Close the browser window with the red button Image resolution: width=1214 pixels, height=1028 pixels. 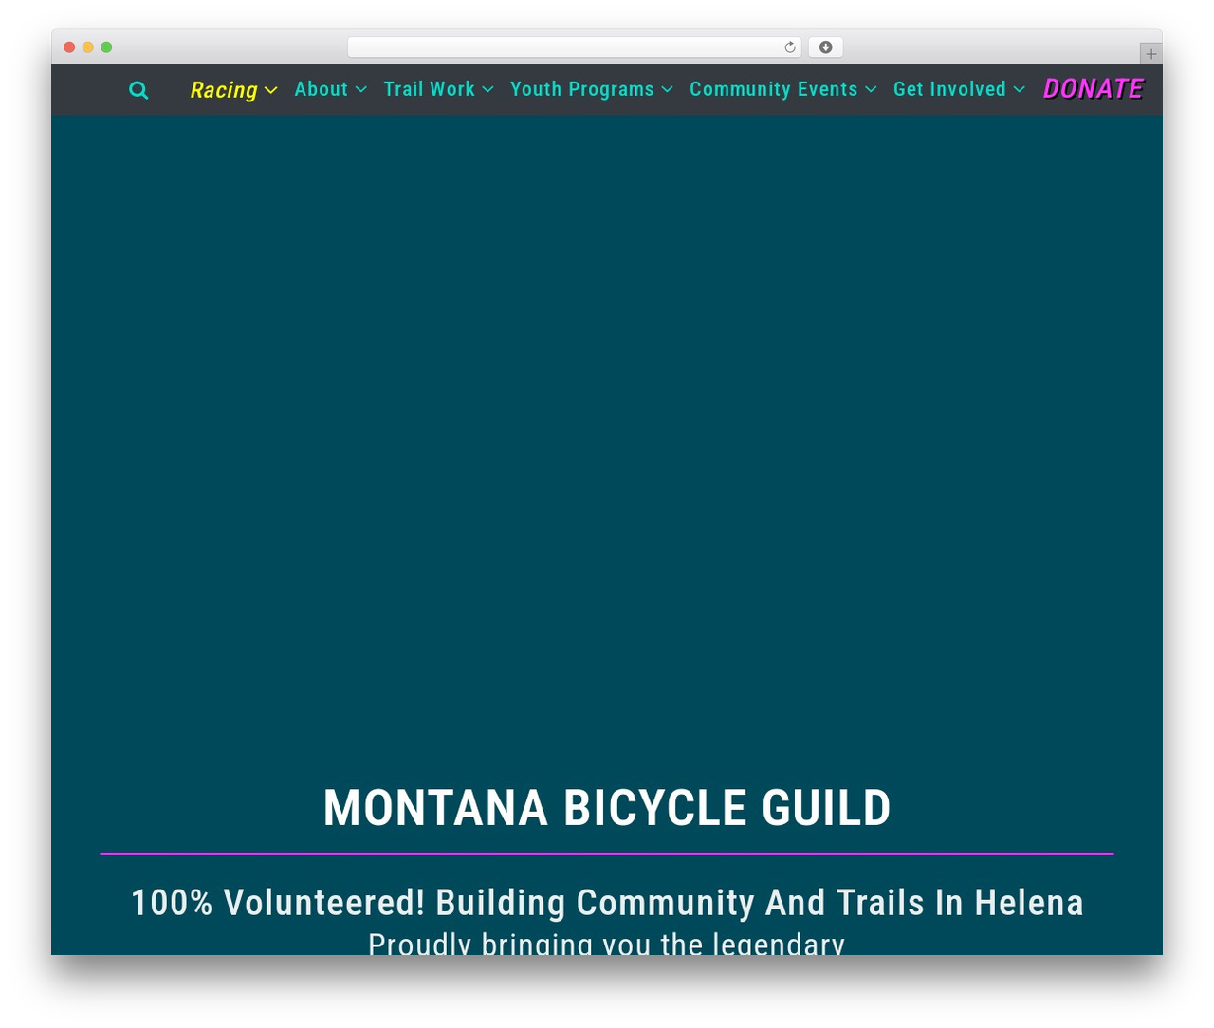click(69, 47)
